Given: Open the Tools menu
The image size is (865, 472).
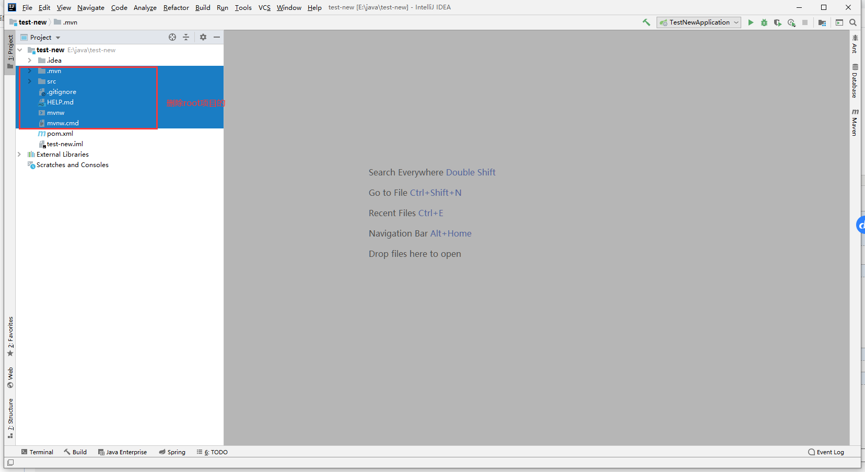Looking at the screenshot, I should tap(243, 7).
